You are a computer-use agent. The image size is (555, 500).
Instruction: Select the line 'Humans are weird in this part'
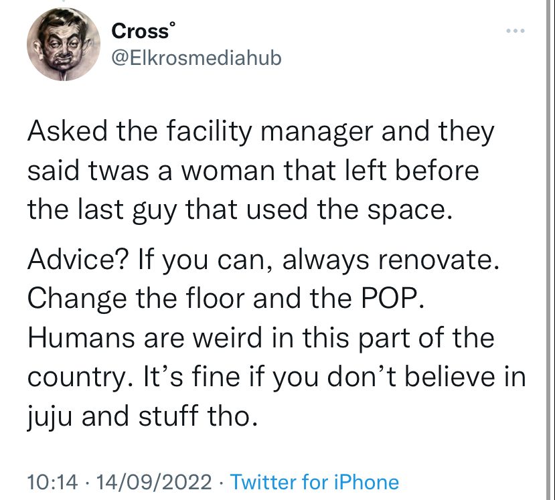click(261, 337)
